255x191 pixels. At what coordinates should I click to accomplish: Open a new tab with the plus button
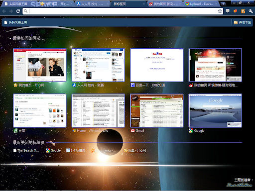coord(224,3)
